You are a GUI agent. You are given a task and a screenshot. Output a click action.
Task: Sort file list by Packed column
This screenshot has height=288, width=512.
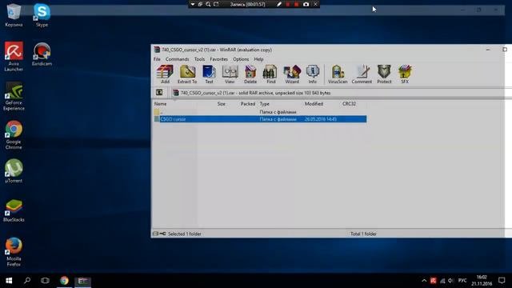pos(248,104)
